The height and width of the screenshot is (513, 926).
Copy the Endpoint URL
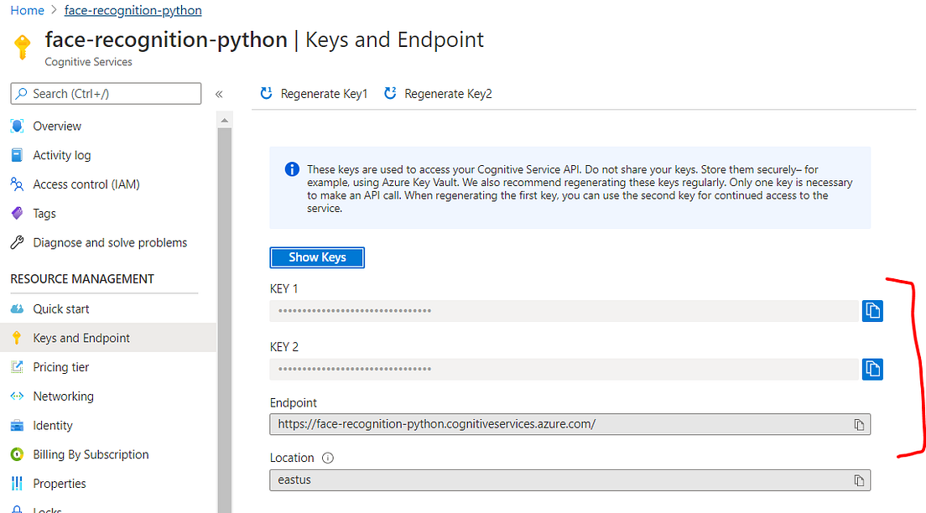(x=859, y=424)
